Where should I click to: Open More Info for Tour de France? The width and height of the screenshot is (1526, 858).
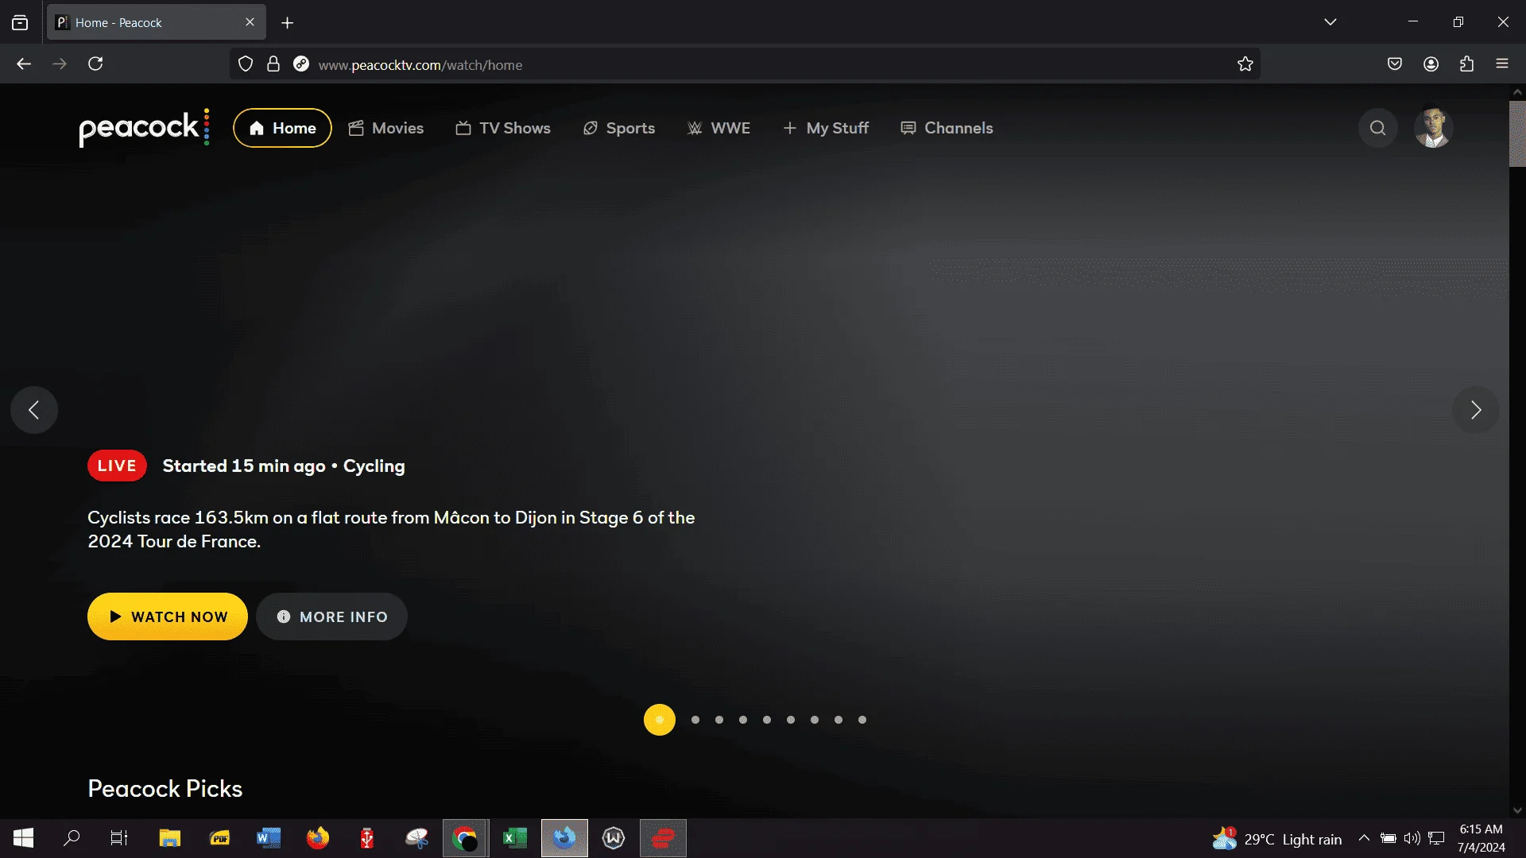pos(332,616)
